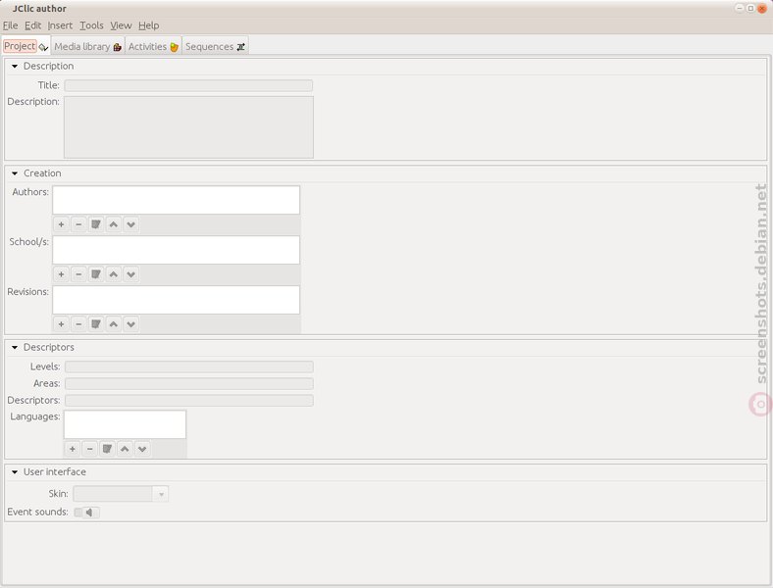Remove selected language with minus icon
This screenshot has height=588, width=773.
pos(89,449)
